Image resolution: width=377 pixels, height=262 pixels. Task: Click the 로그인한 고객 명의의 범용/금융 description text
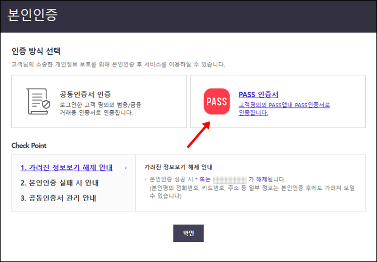tap(100, 109)
